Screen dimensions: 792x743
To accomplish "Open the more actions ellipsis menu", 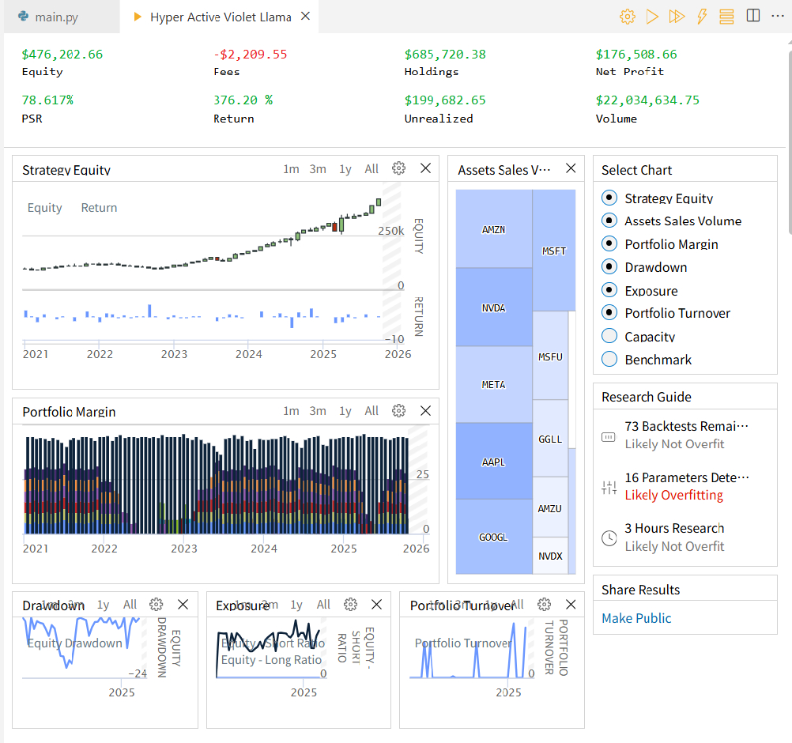I will [778, 17].
